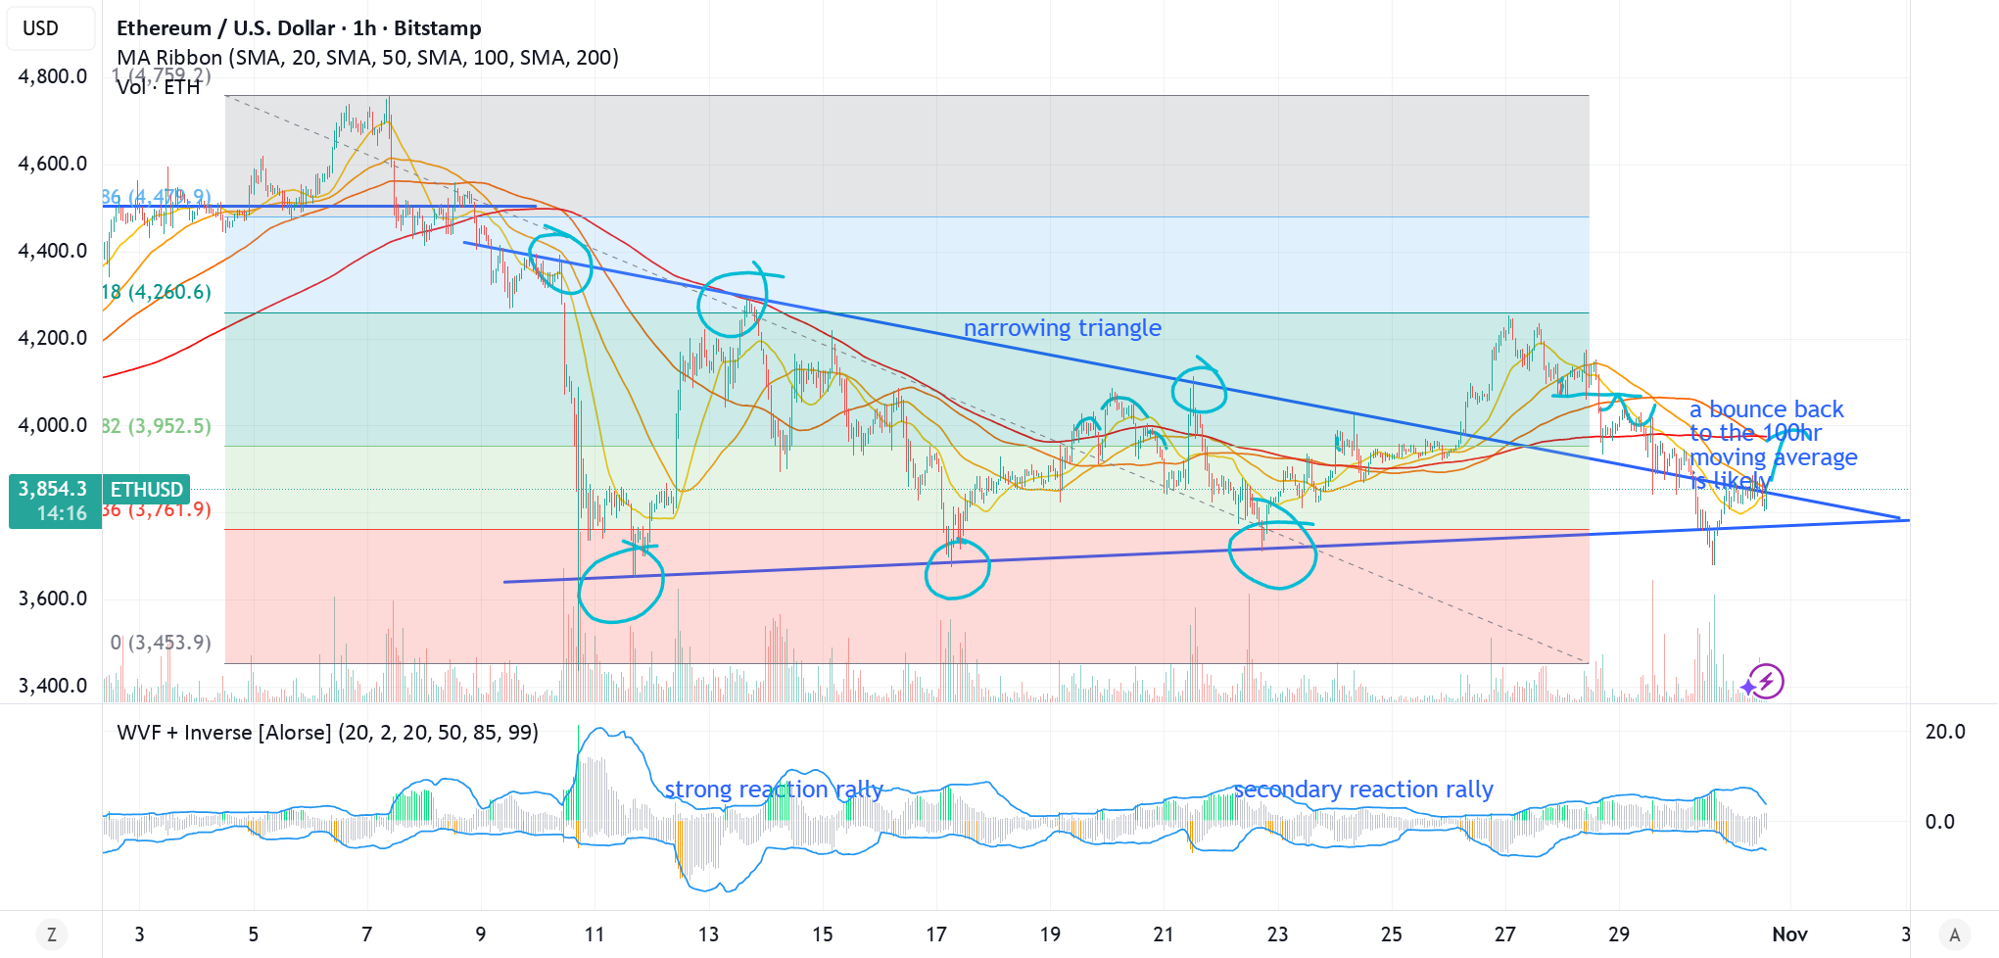Select the MA Ribbon indicator legend
Screen dimensions: 1999x958
pyautogui.click(x=367, y=58)
